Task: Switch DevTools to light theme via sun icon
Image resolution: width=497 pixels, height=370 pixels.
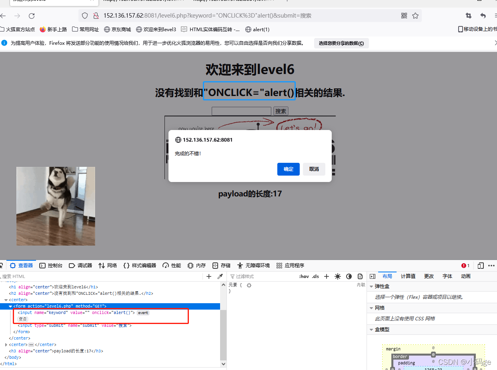Action: tap(337, 276)
